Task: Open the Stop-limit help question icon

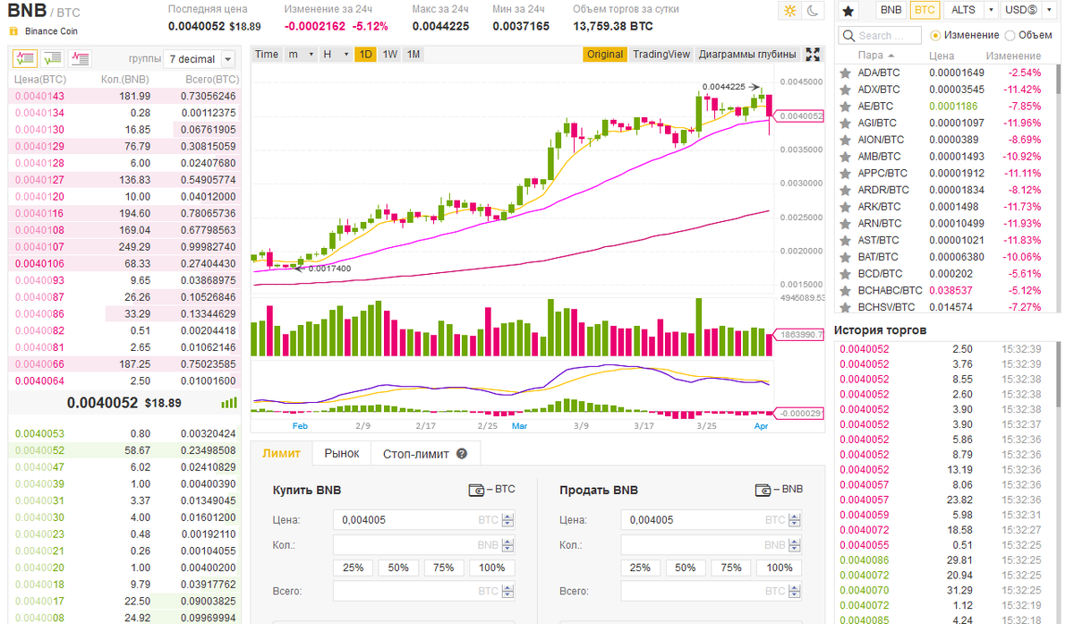Action: pyautogui.click(x=462, y=454)
